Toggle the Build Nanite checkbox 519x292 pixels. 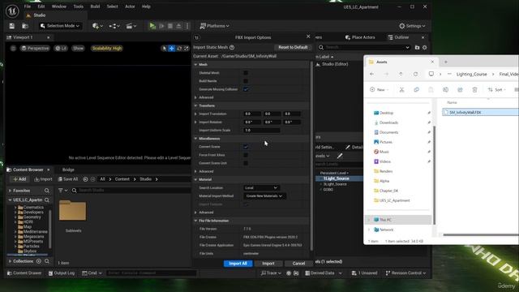[x=246, y=81]
